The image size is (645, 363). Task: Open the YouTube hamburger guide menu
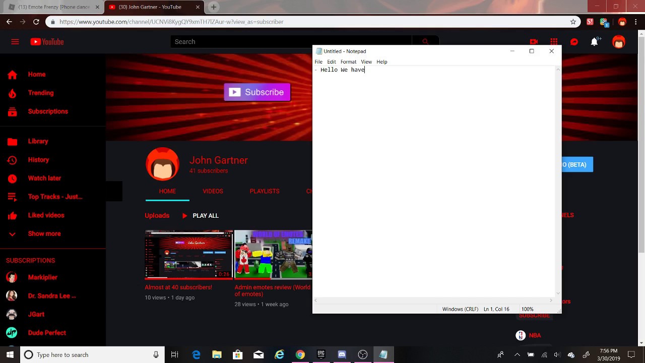pyautogui.click(x=15, y=42)
